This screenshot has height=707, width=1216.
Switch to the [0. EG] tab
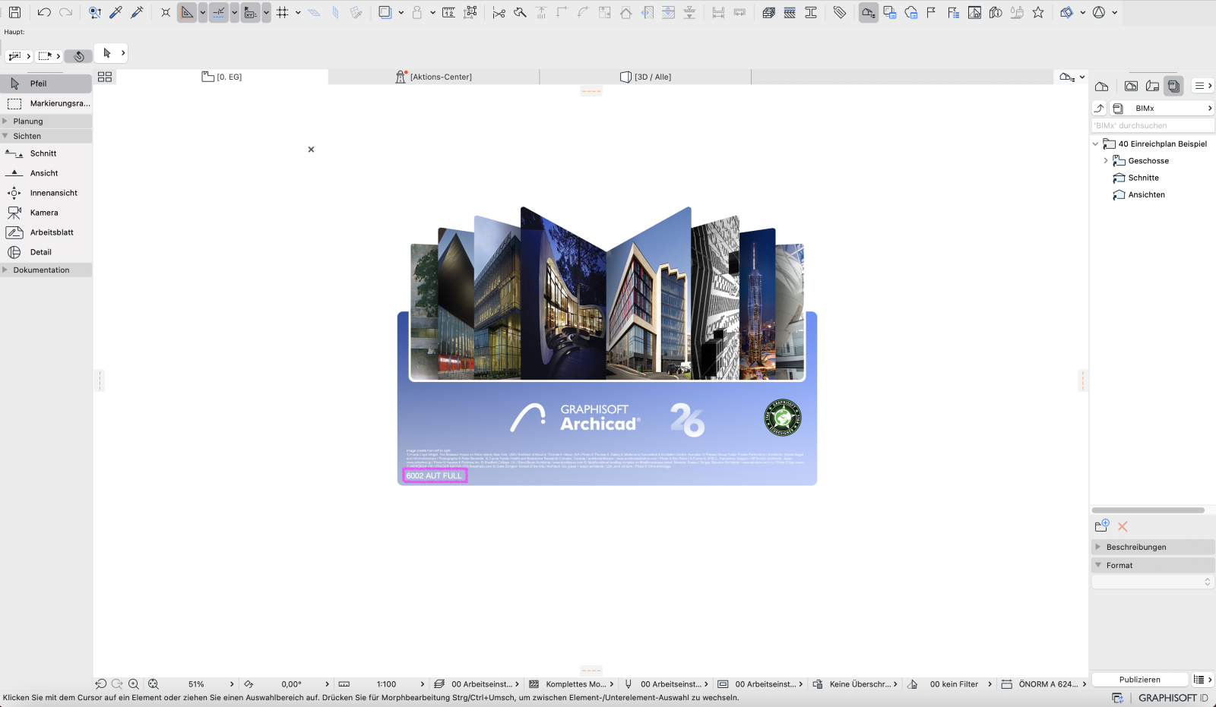[222, 77]
